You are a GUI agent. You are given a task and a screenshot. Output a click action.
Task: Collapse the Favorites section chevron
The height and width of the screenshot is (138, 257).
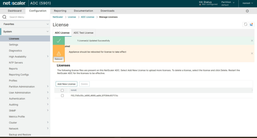point(48,24)
